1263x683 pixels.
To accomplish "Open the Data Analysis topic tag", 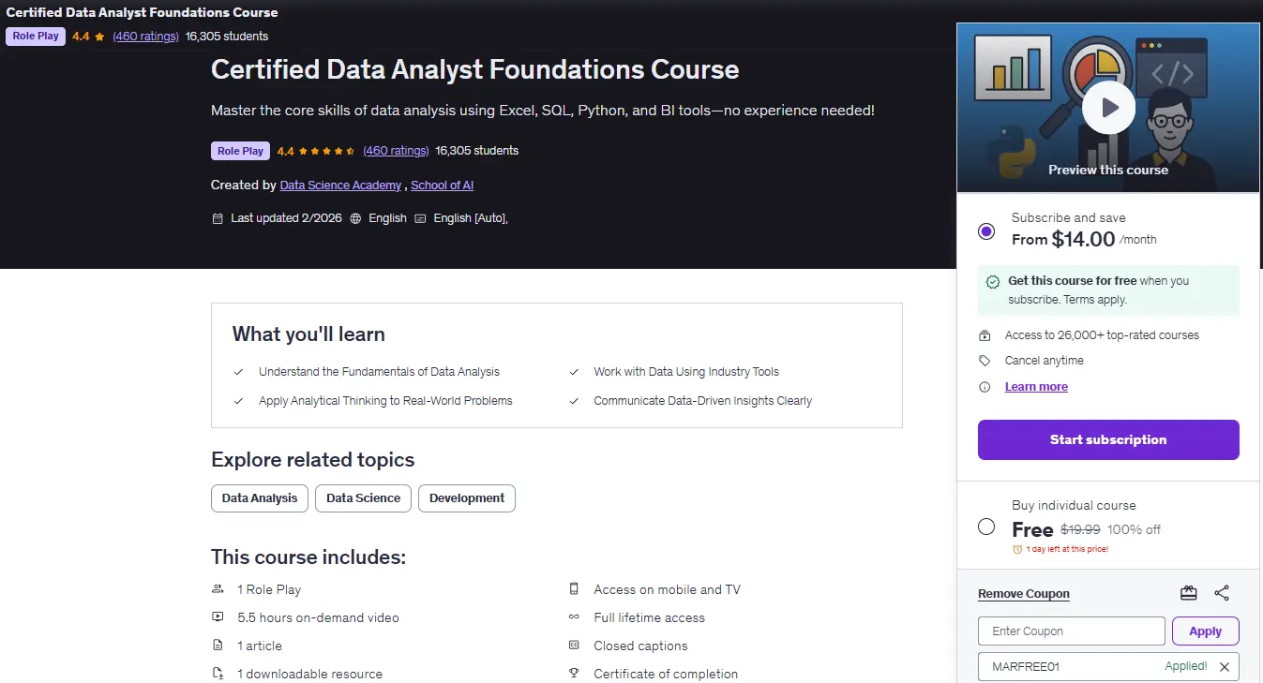I will pyautogui.click(x=260, y=498).
